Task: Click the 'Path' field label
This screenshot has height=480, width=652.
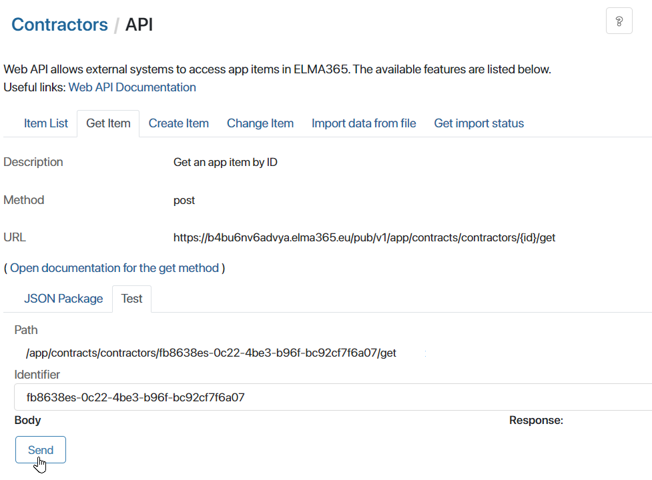Action: pos(26,330)
